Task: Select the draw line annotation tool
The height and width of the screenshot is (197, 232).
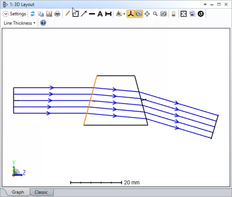Action: tap(92, 14)
